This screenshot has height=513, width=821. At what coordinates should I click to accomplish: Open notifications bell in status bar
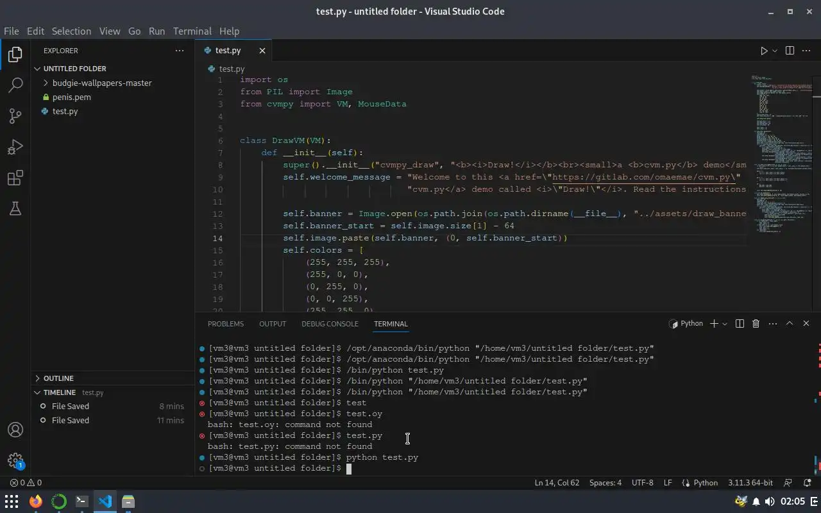(806, 483)
